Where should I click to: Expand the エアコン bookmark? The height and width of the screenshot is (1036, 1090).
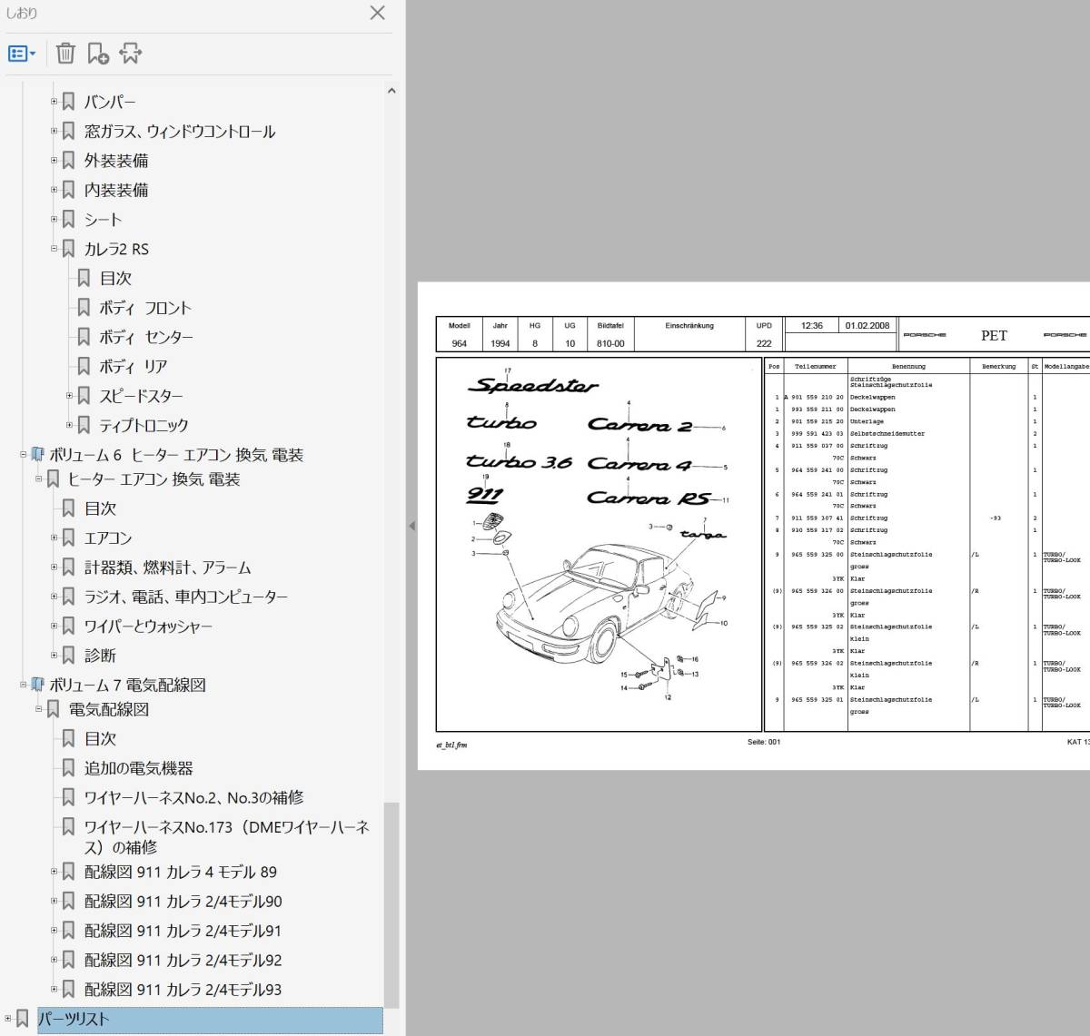(x=54, y=538)
